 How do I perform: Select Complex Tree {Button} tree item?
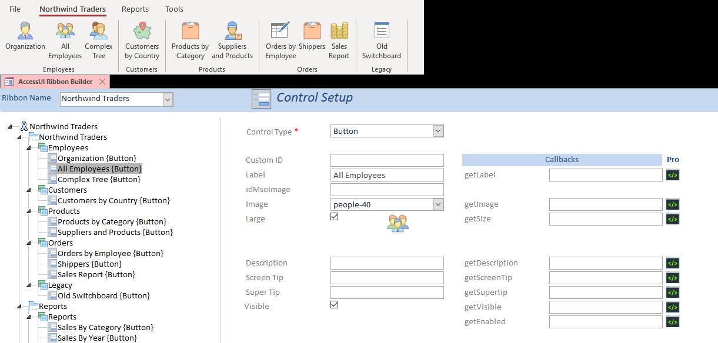pos(99,179)
